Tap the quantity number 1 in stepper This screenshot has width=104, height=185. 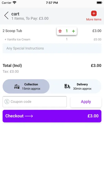67,31
